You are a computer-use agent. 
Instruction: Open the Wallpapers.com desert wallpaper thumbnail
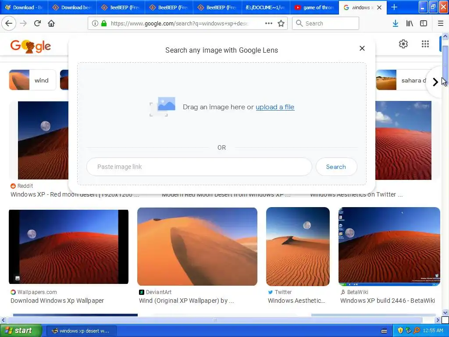(x=68, y=247)
